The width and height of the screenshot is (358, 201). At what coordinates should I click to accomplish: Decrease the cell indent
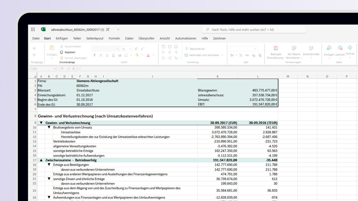point(163,58)
